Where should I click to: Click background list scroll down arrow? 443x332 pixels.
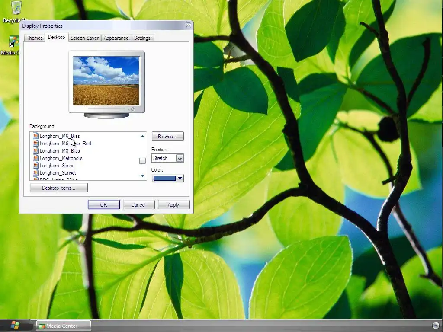[x=142, y=176]
